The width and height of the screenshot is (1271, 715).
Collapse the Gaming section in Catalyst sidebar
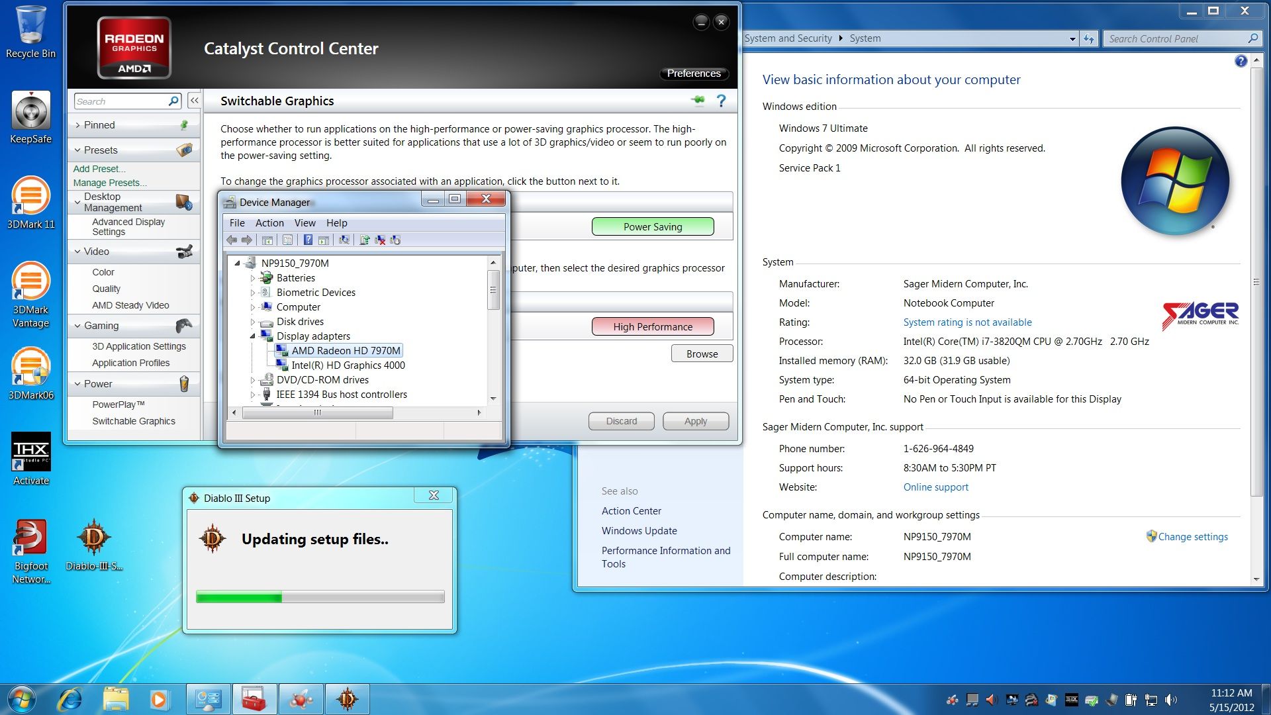(78, 326)
